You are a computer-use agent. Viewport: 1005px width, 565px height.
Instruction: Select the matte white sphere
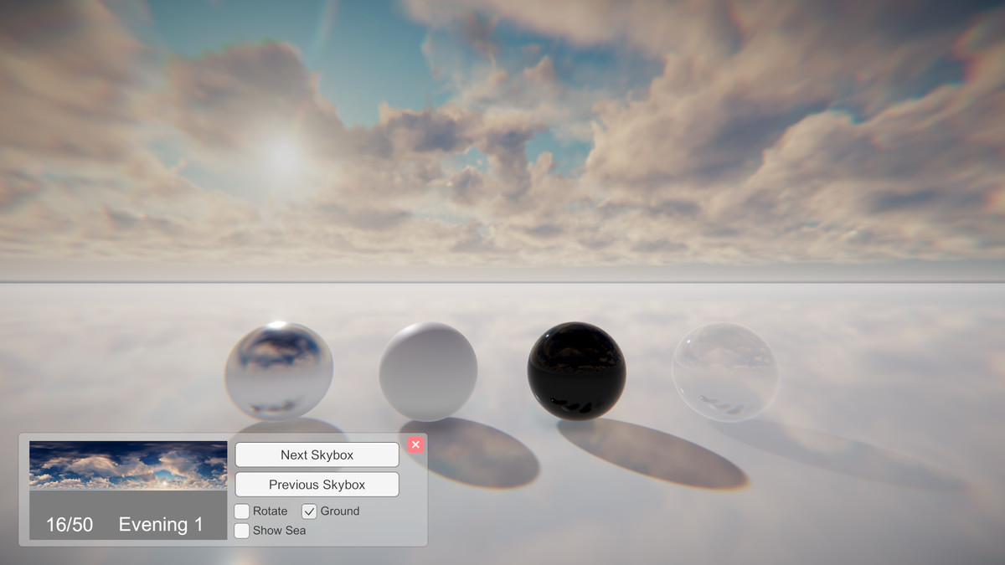click(429, 368)
